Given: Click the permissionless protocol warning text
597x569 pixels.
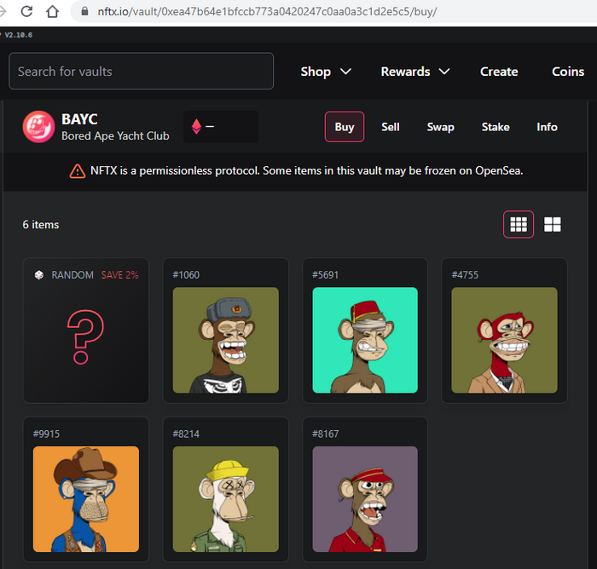Looking at the screenshot, I should [306, 170].
